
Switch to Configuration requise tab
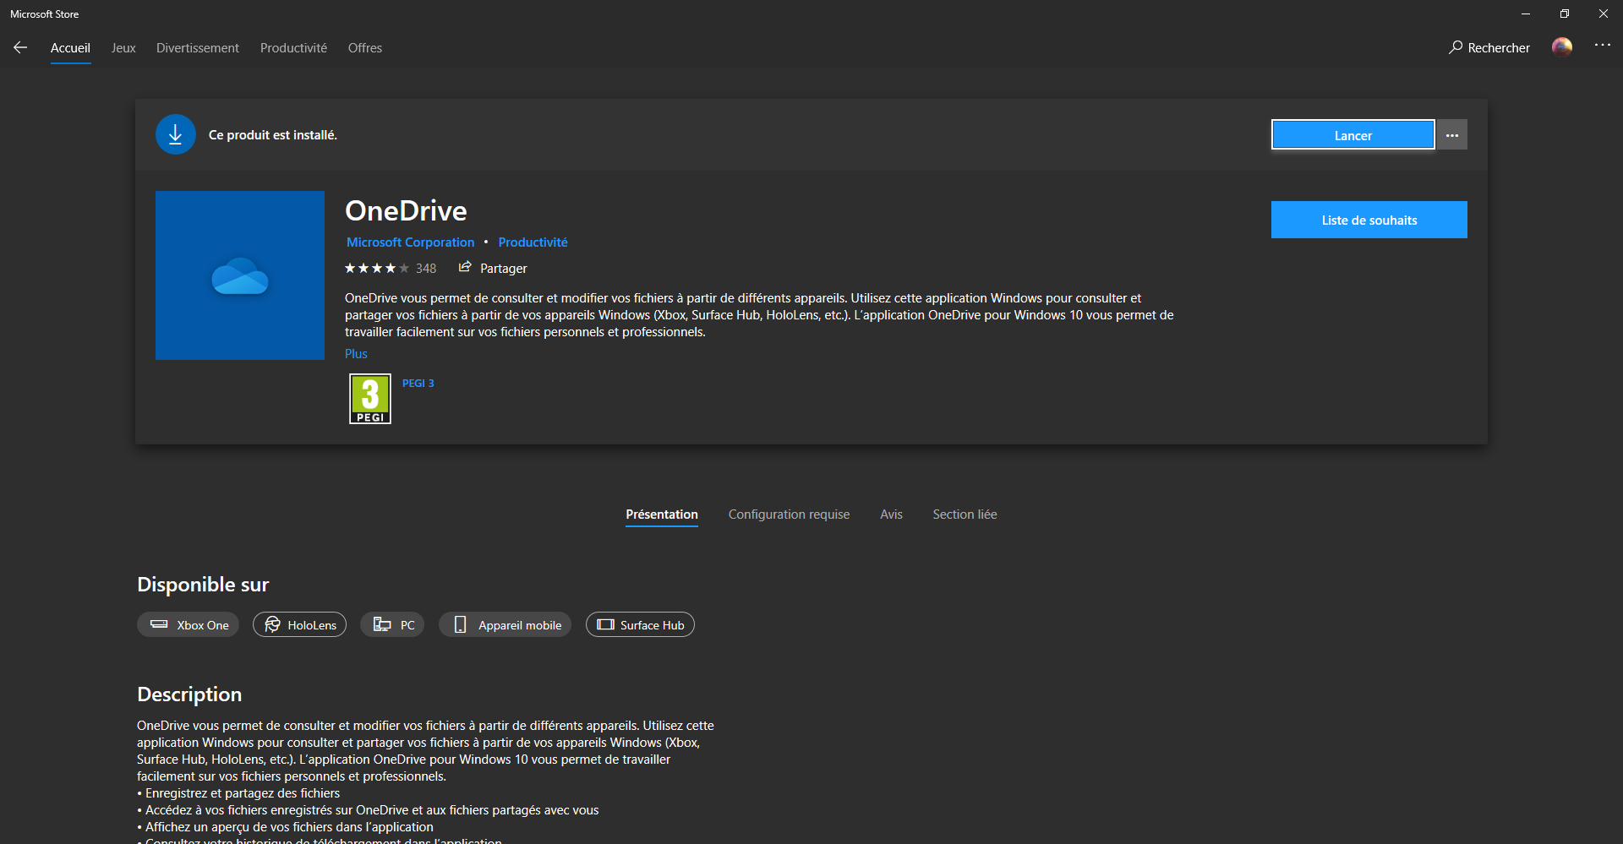pos(790,515)
